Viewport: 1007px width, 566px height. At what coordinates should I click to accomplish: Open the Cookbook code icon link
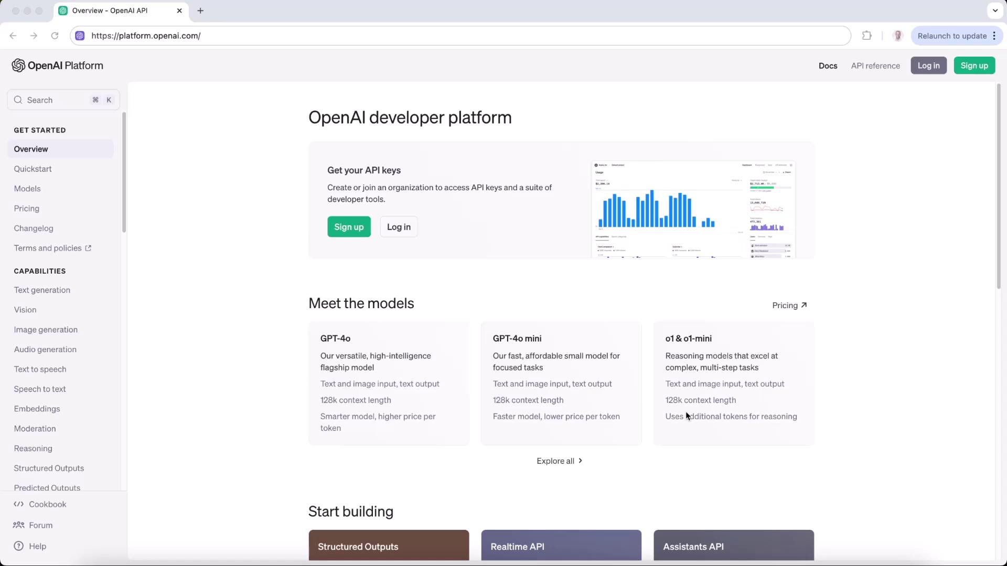point(19,504)
